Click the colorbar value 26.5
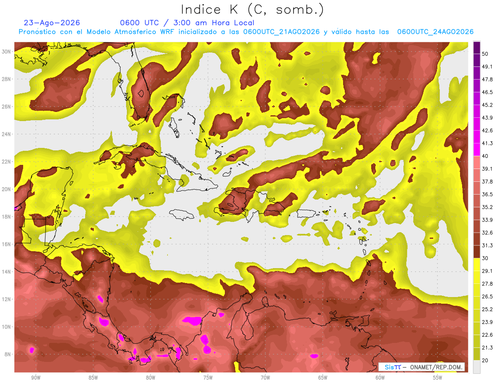The image size is (496, 383). 487,297
